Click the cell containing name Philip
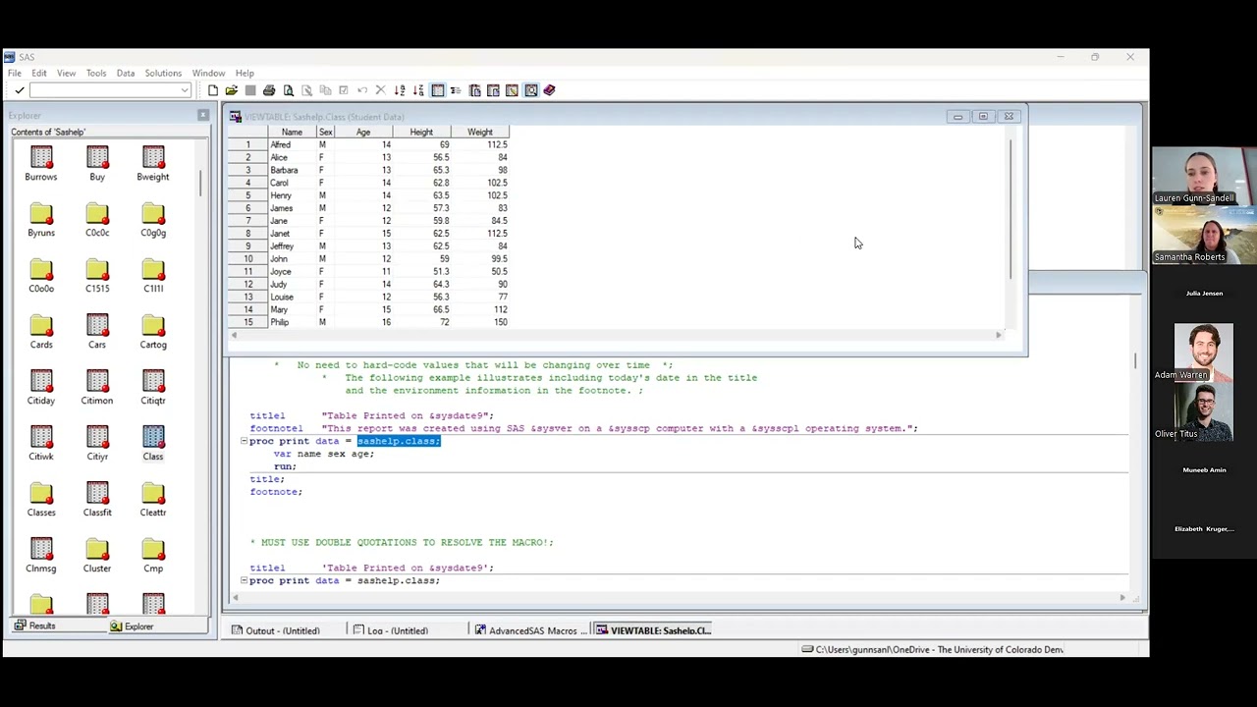Image resolution: width=1257 pixels, height=707 pixels. [292, 322]
